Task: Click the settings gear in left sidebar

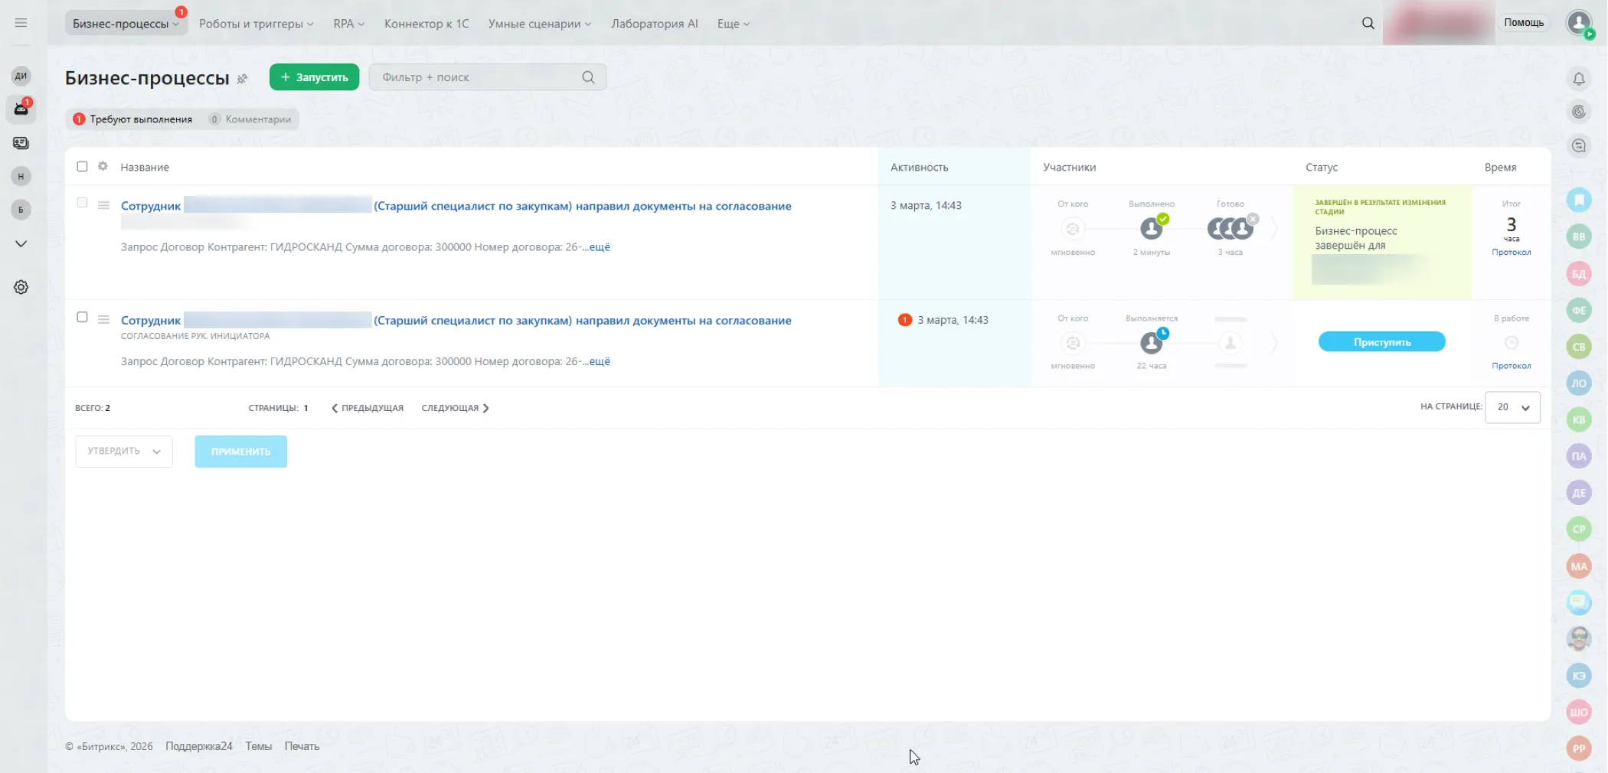Action: tap(21, 287)
